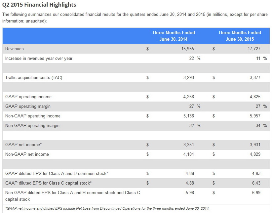Screen dimensions: 272x215
Task: Click the GAAP net income* label
Action: coord(23,145)
